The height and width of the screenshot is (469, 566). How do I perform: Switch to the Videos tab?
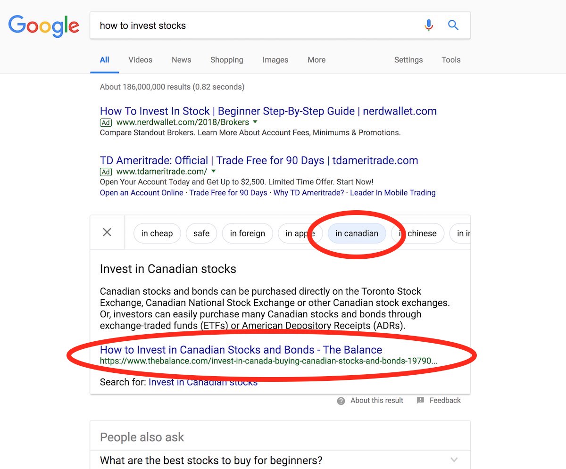141,60
